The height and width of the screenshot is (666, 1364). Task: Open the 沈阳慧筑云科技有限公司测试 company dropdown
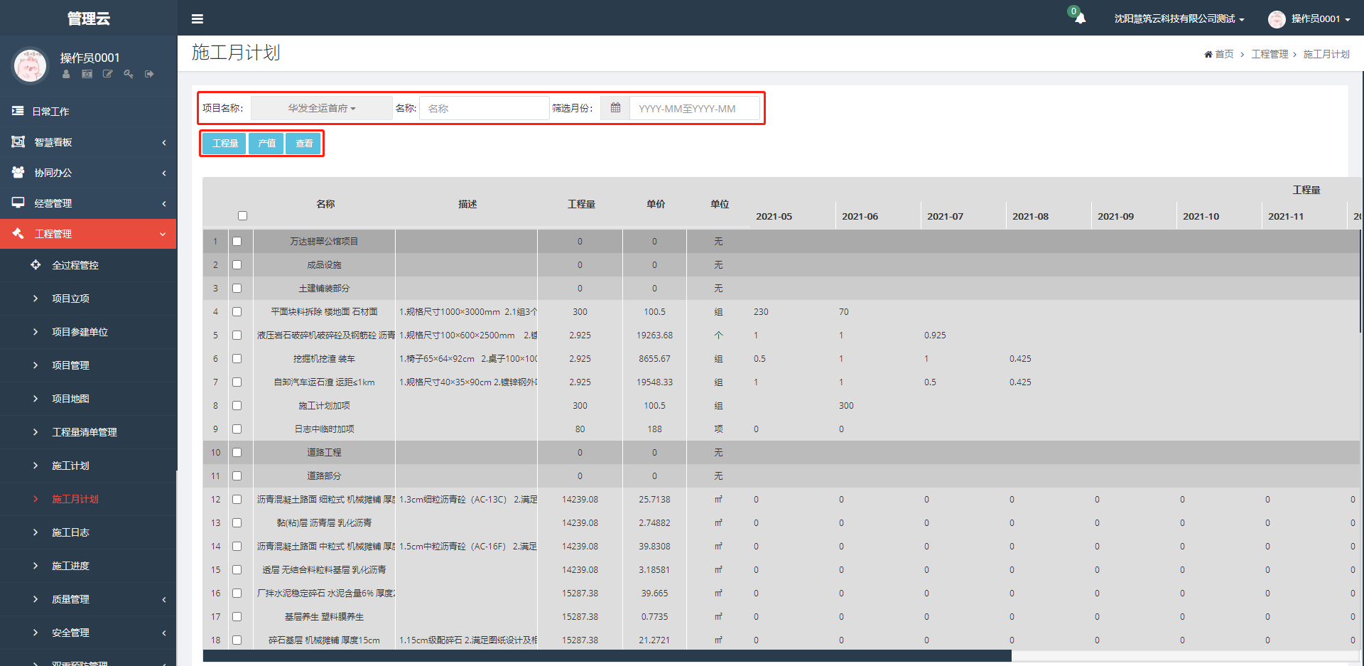[x=1179, y=19]
